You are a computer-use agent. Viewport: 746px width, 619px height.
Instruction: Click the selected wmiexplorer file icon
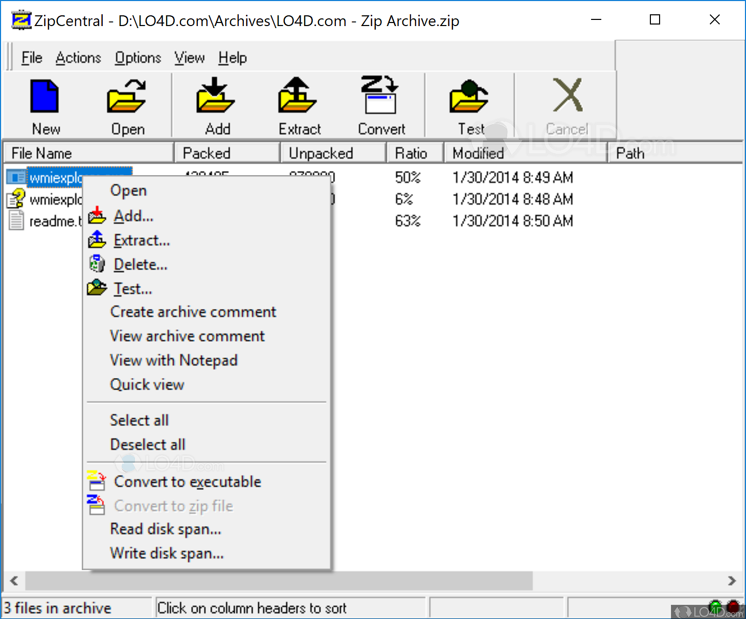click(16, 177)
